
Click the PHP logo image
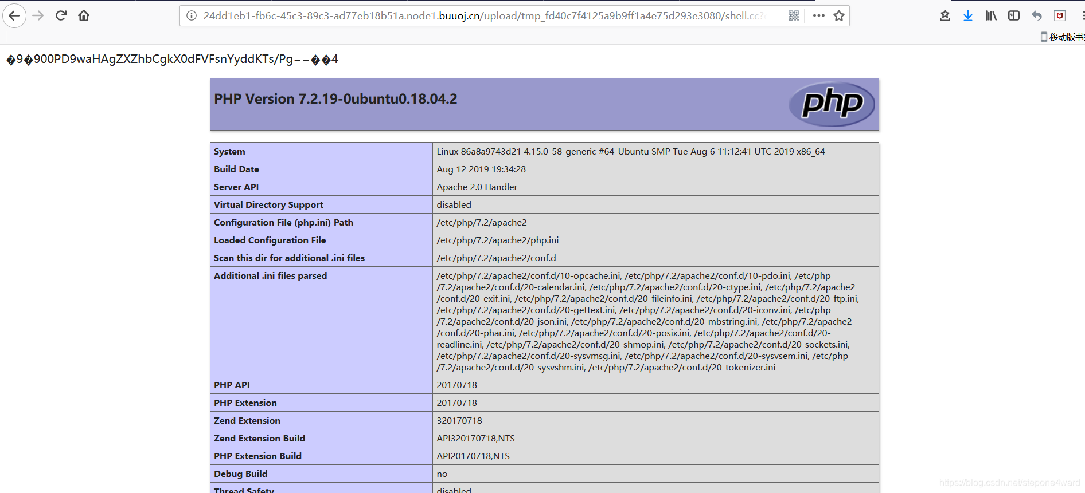(x=832, y=104)
